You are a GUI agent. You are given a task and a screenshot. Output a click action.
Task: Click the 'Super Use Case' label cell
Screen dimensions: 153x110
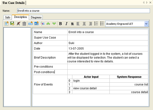tap(50, 38)
